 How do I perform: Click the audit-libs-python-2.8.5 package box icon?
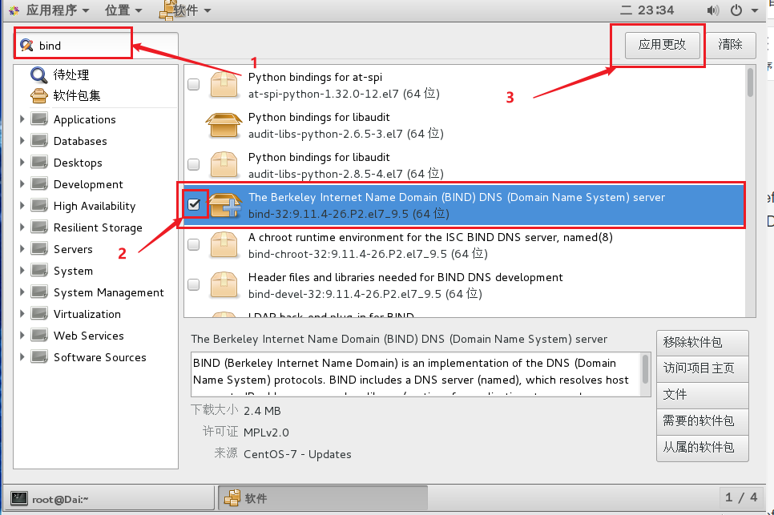(x=224, y=164)
